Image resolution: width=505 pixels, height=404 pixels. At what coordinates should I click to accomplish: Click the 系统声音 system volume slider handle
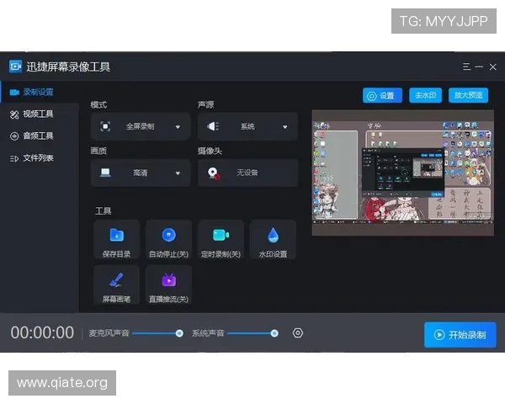coord(274,333)
